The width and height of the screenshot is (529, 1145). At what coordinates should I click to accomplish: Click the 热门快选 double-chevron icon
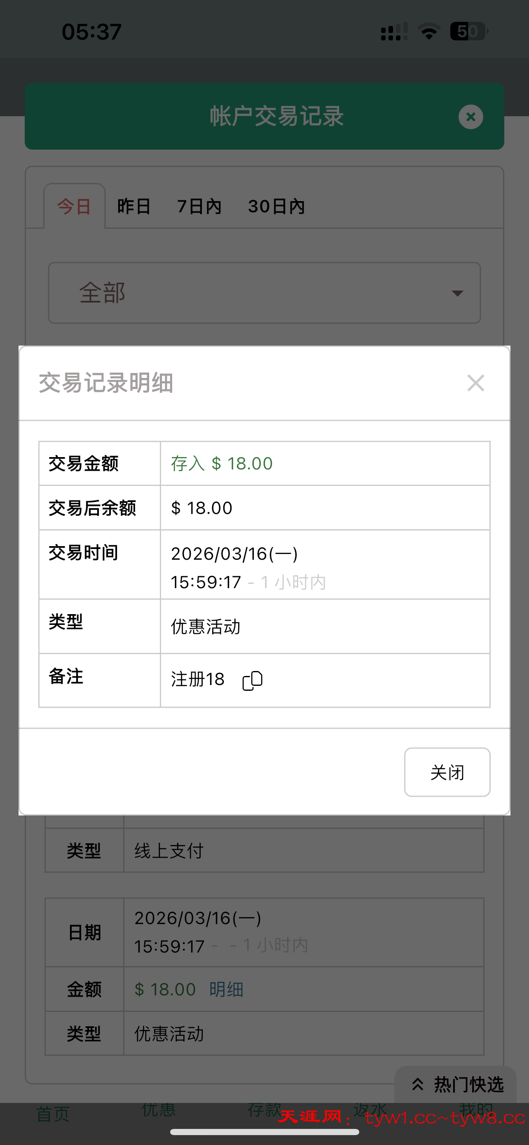(417, 1084)
